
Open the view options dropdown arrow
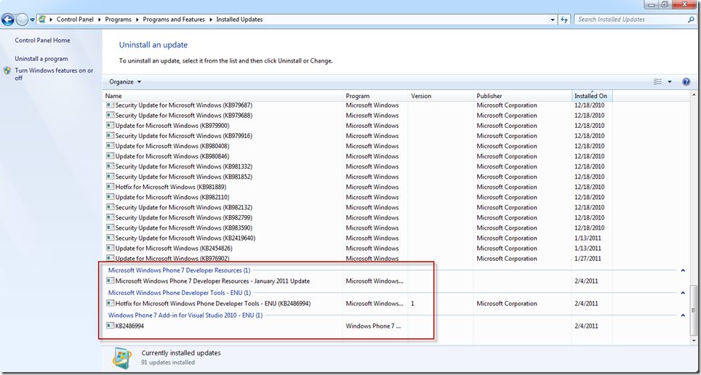(669, 82)
